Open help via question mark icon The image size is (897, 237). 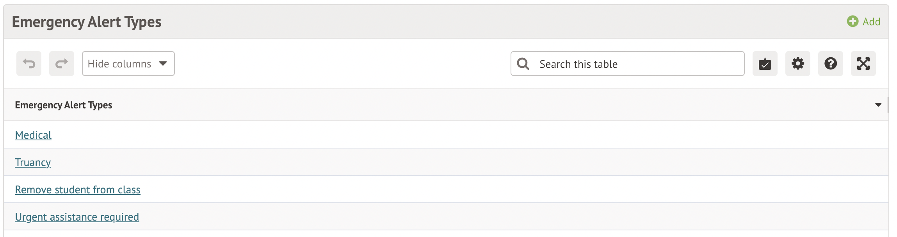tap(830, 64)
